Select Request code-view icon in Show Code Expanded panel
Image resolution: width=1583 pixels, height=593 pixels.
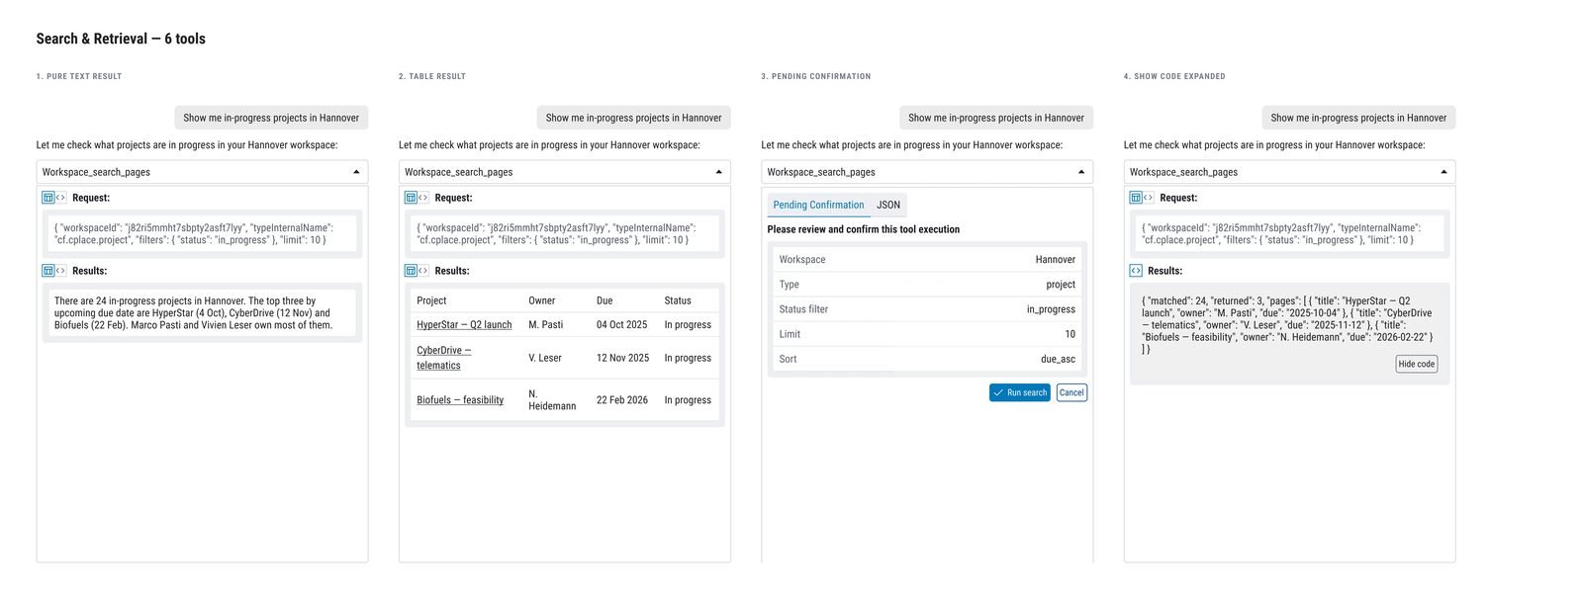(1149, 198)
